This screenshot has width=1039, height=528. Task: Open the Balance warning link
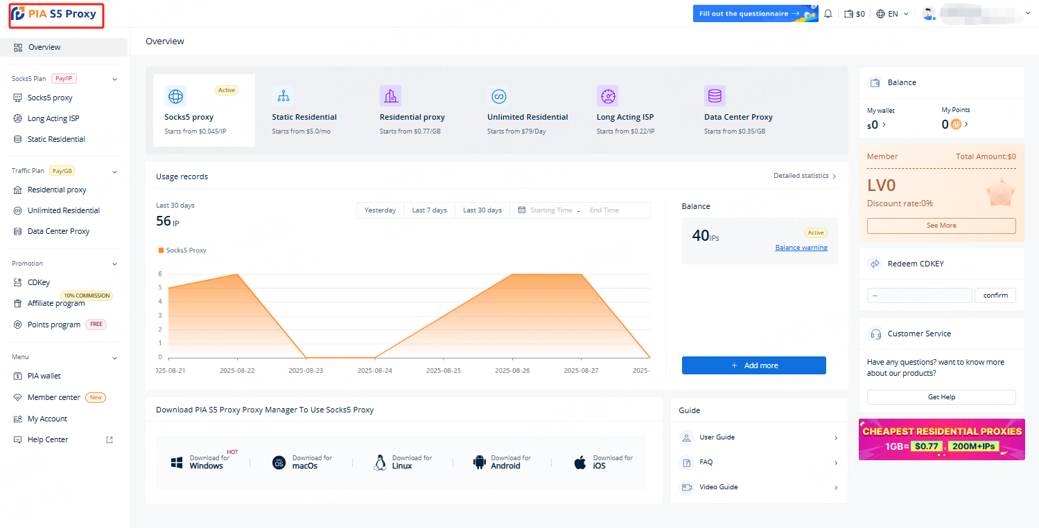coord(801,248)
